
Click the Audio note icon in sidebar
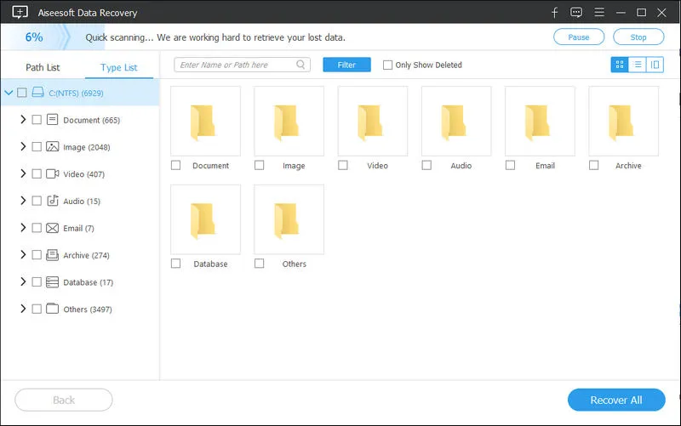(x=53, y=201)
